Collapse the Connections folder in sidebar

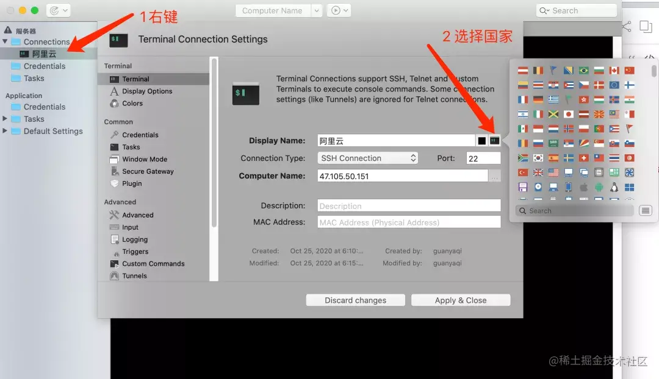(x=5, y=42)
